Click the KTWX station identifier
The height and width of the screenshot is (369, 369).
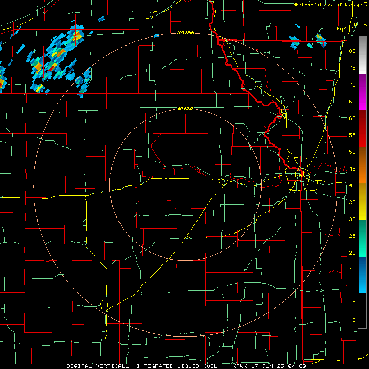point(241,366)
